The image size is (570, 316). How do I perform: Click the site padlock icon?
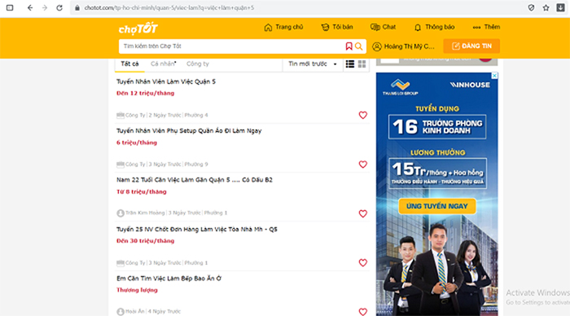point(77,7)
